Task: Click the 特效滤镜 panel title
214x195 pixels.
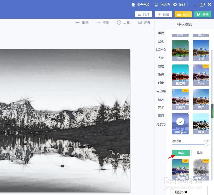Action: tap(184, 24)
